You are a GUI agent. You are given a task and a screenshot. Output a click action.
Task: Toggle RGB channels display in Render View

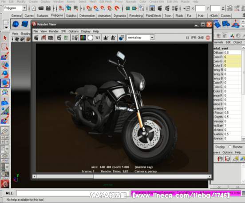coord(83,38)
